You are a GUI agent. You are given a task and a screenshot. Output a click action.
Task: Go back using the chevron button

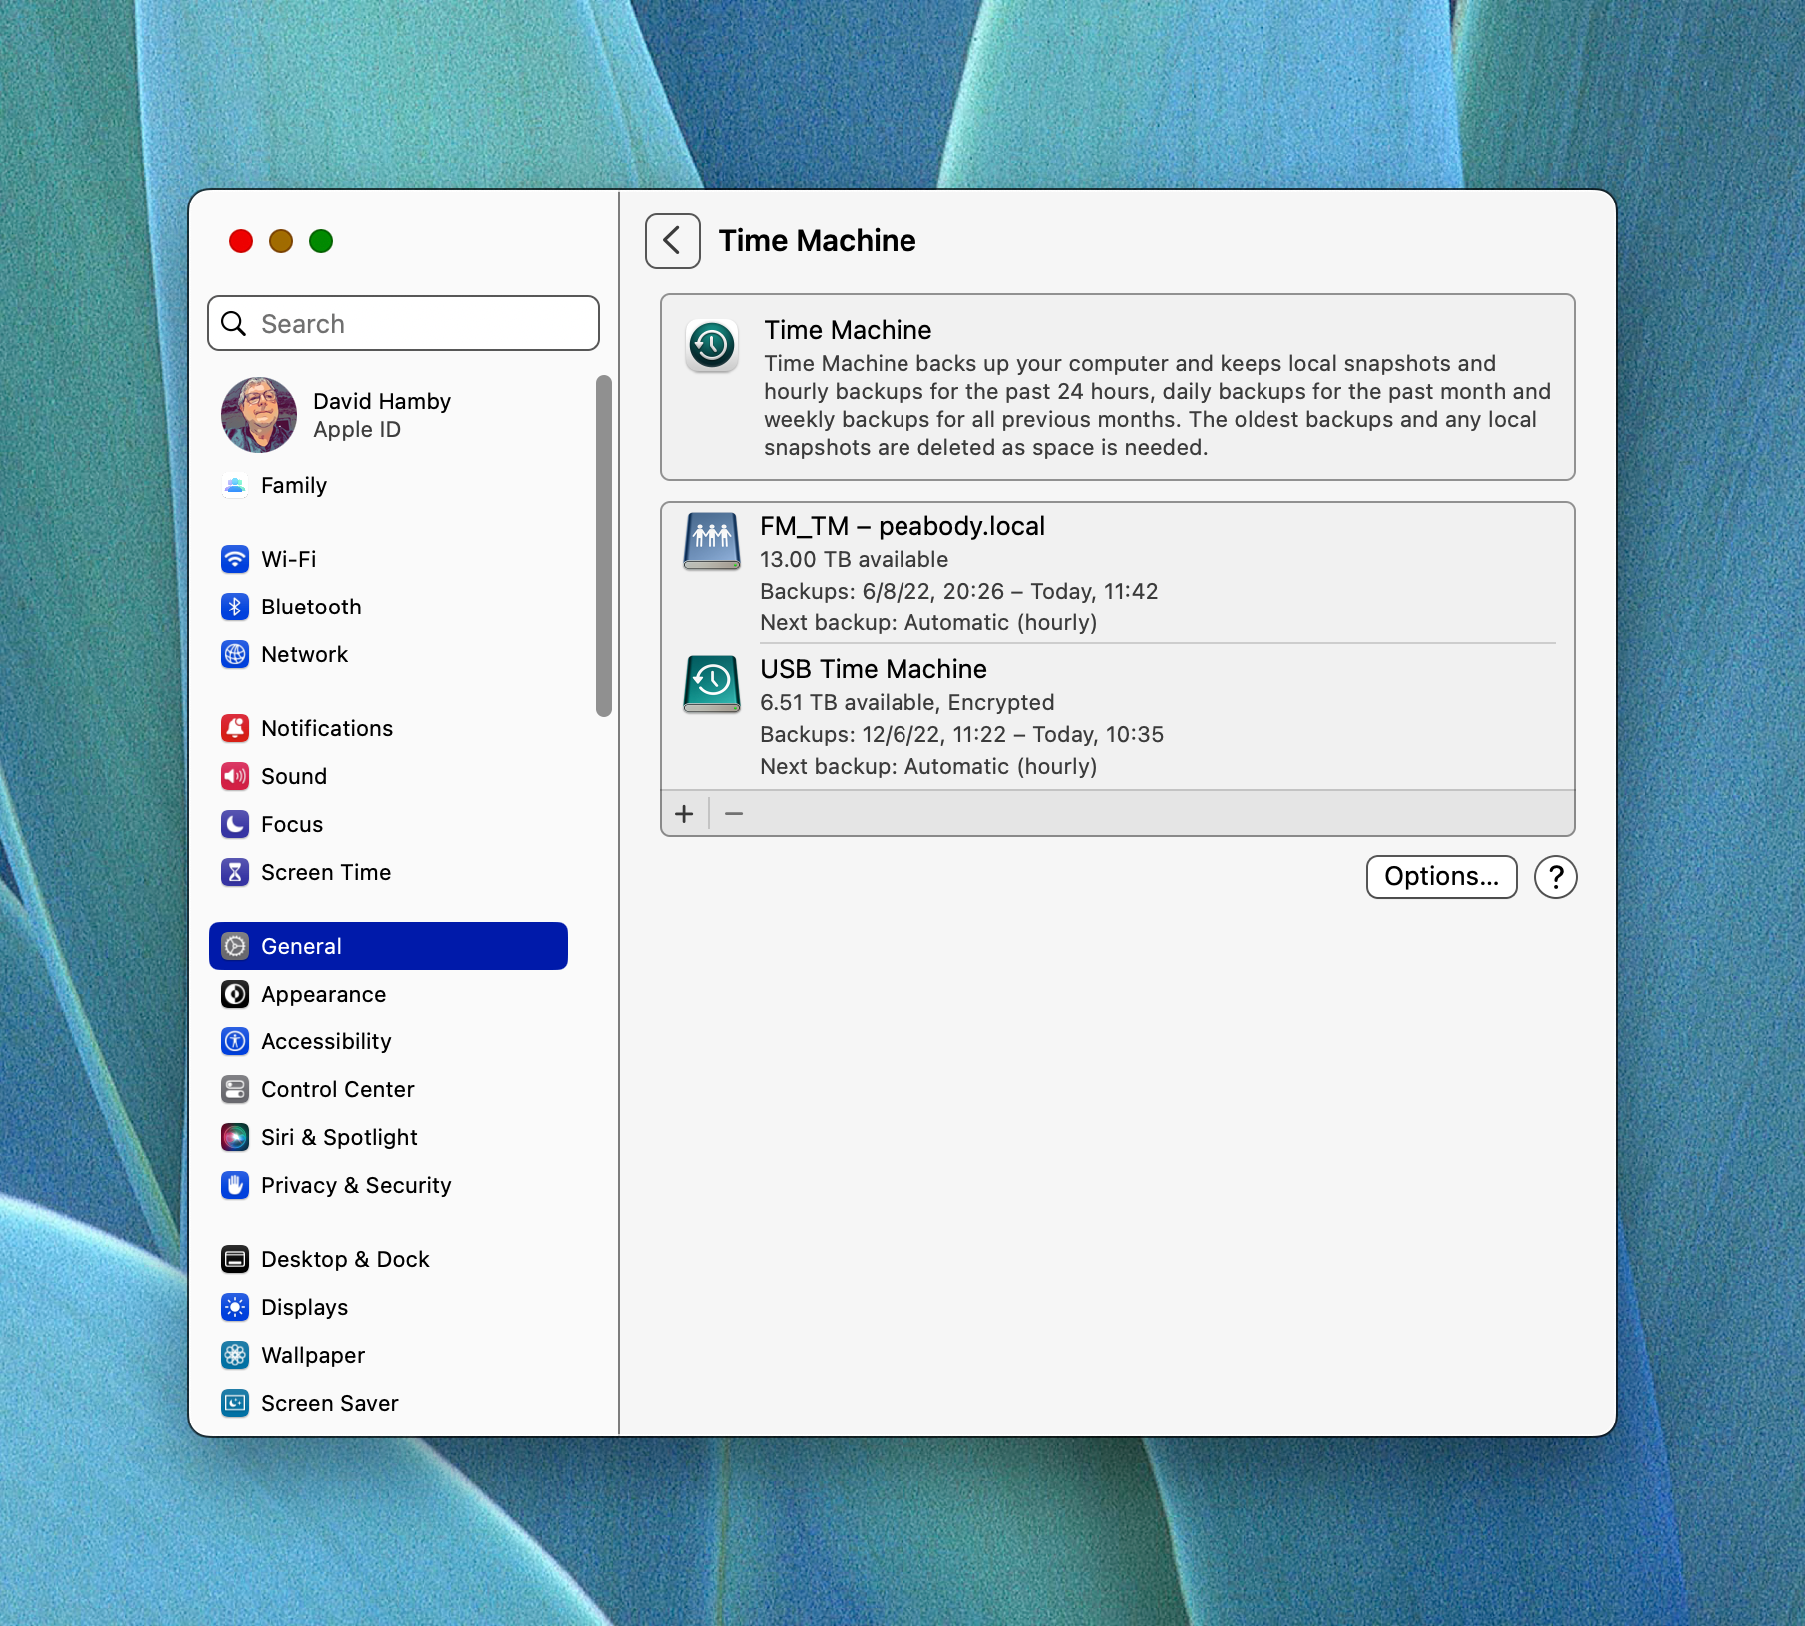(x=672, y=241)
